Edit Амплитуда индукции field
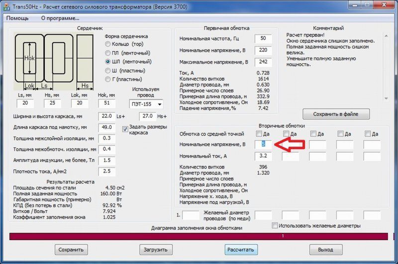The image size is (398, 264). point(107,161)
